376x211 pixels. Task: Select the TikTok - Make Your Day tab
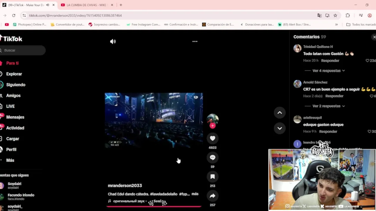click(26, 5)
